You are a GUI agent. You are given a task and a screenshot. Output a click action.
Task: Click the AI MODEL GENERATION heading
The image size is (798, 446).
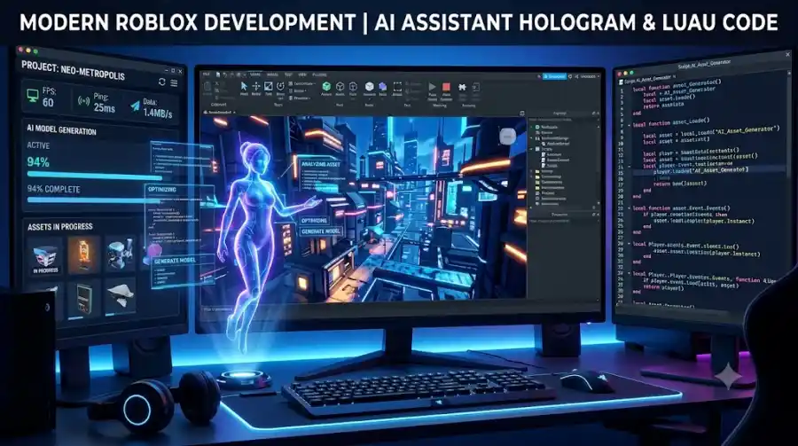[61, 129]
